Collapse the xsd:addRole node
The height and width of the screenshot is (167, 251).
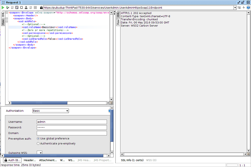[x=7, y=21]
